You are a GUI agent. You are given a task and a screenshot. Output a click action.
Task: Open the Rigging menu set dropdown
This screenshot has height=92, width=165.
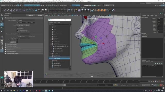point(5,5)
